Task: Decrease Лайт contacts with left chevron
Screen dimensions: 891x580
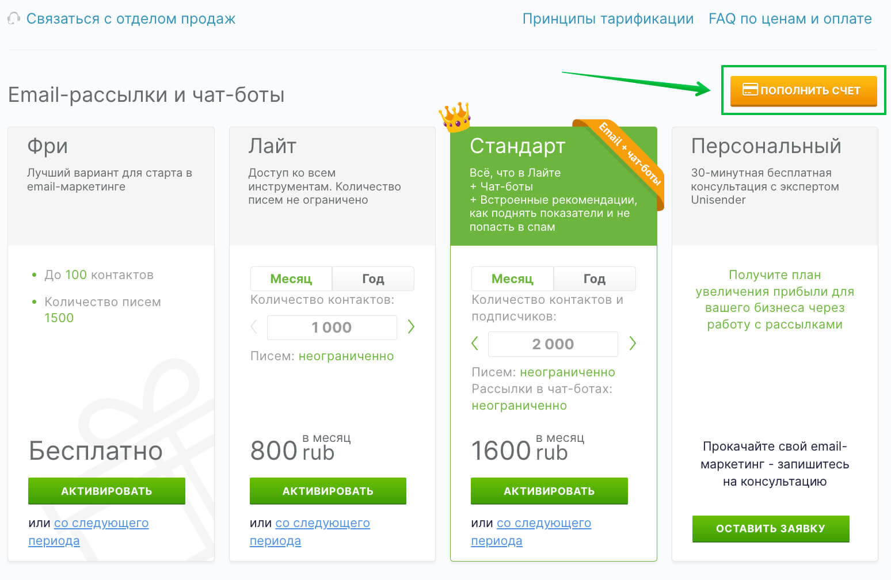Action: tap(254, 327)
